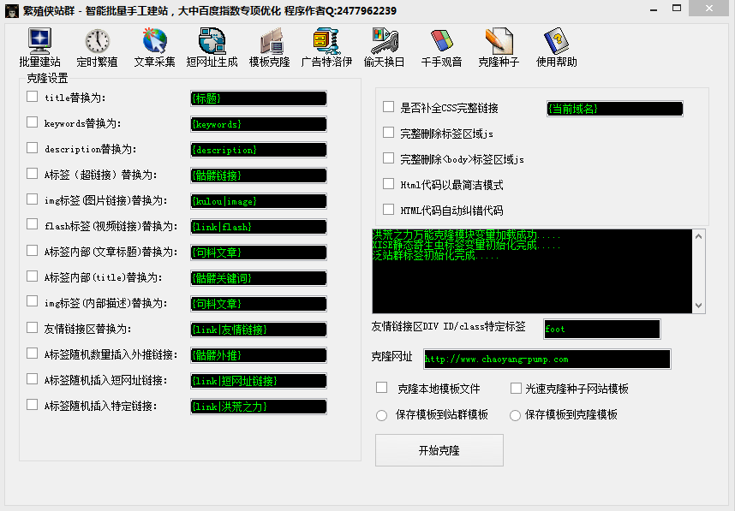Image resolution: width=735 pixels, height=511 pixels.
Task: Tick 克隆本地模板文件 checkbox
Action: (382, 388)
